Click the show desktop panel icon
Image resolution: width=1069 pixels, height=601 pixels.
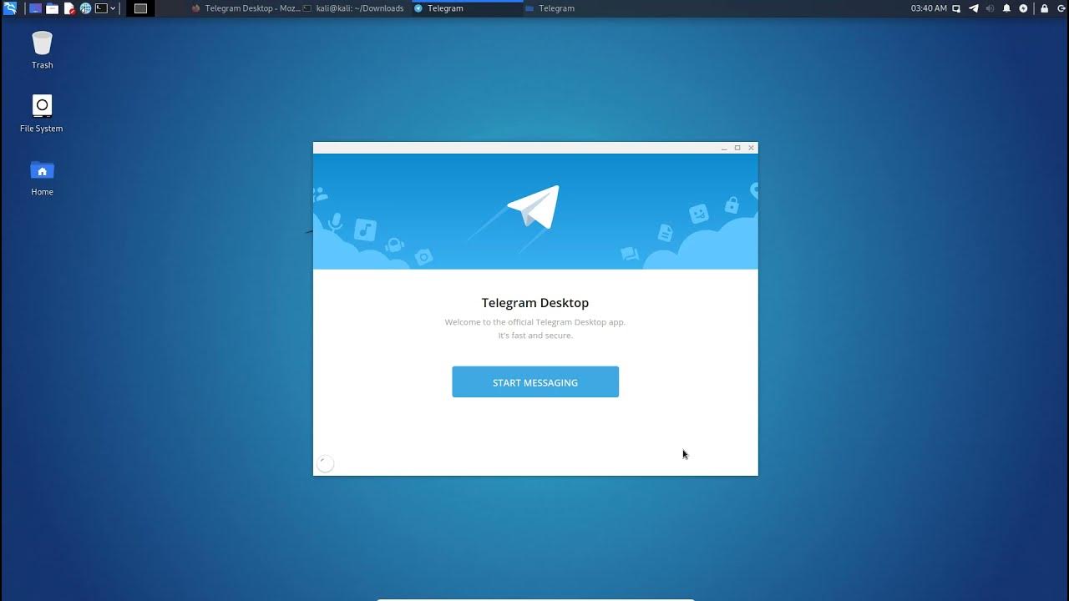(35, 8)
